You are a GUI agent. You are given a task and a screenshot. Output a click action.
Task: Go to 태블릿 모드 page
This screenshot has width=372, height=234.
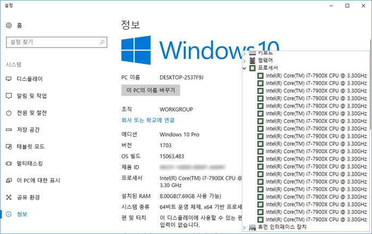[x=31, y=147]
